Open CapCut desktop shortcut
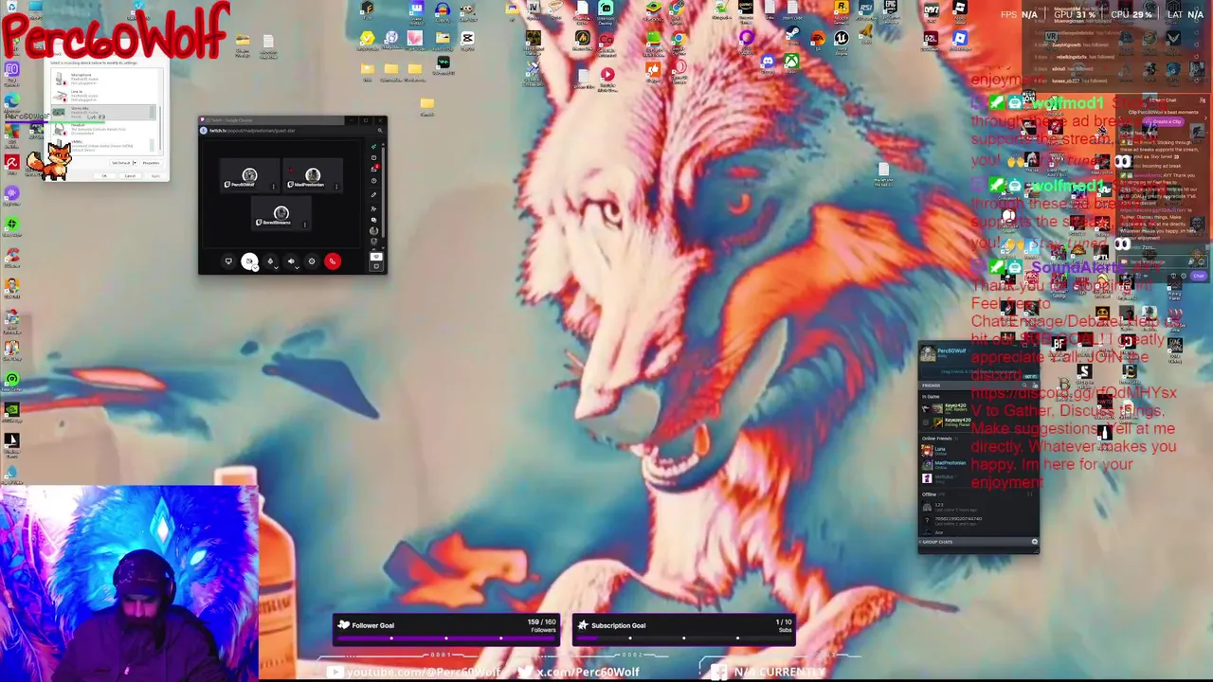 click(467, 41)
